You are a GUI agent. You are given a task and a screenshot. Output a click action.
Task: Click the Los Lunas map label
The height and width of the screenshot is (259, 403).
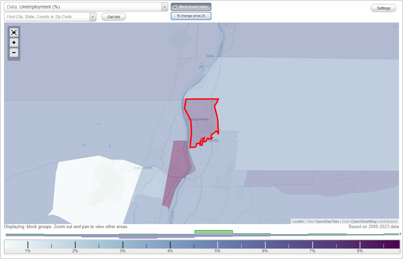[143, 168]
